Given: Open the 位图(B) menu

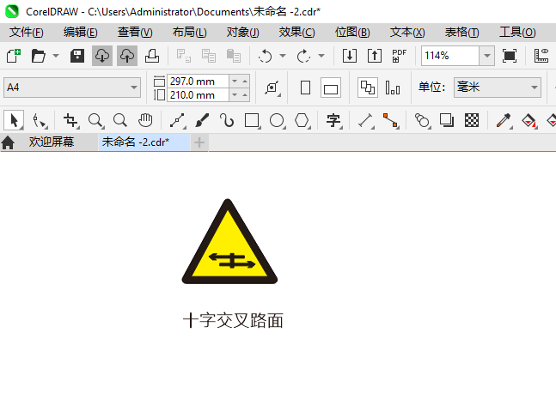Looking at the screenshot, I should 352,33.
